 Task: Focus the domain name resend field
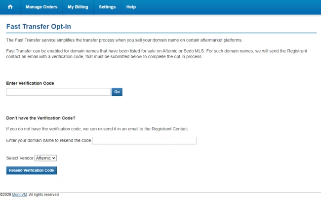point(144,141)
